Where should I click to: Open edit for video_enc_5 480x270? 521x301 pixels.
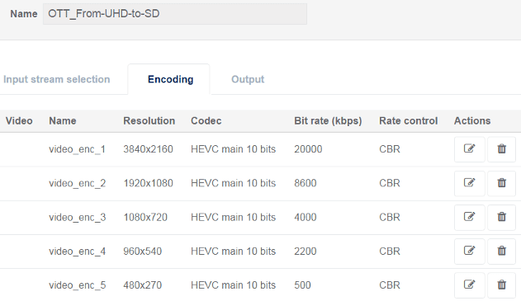(469, 285)
